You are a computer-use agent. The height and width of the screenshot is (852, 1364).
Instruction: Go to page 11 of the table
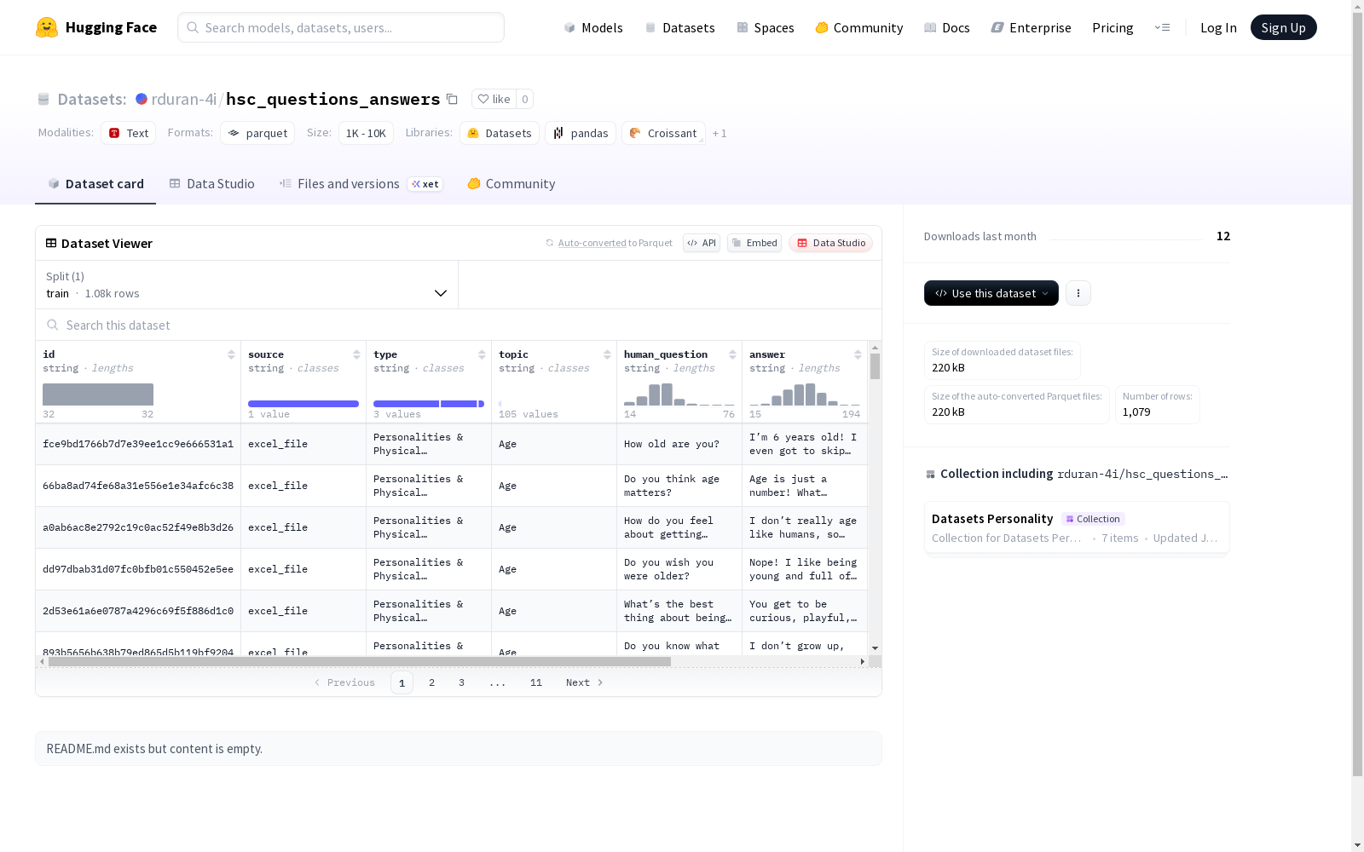[x=536, y=682]
